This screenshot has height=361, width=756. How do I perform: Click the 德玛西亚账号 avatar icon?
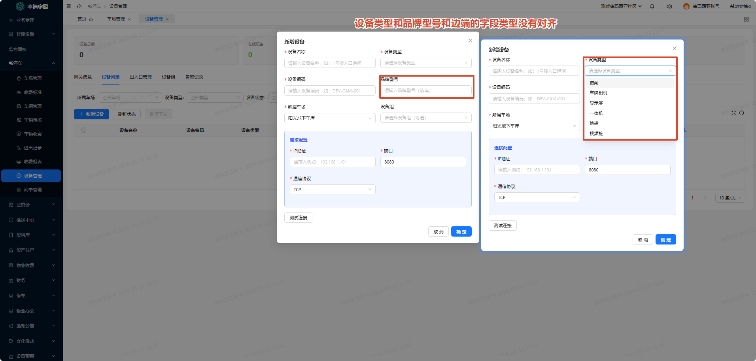coord(686,6)
